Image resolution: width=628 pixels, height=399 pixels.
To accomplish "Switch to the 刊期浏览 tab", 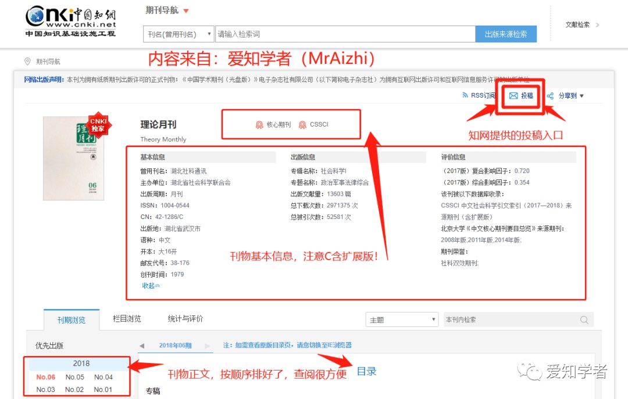I will point(72,320).
